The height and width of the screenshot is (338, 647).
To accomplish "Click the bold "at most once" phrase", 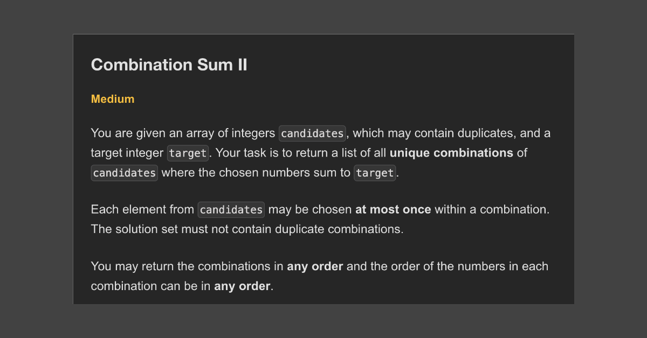I will coord(393,209).
